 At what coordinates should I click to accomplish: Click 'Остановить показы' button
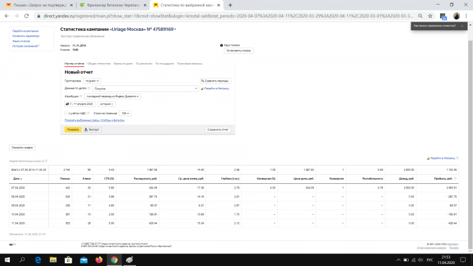tap(238, 51)
